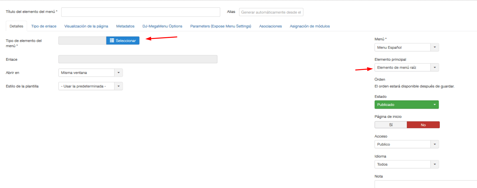
Task: Open the Acceso dropdown showing Publico
Action: [407, 144]
